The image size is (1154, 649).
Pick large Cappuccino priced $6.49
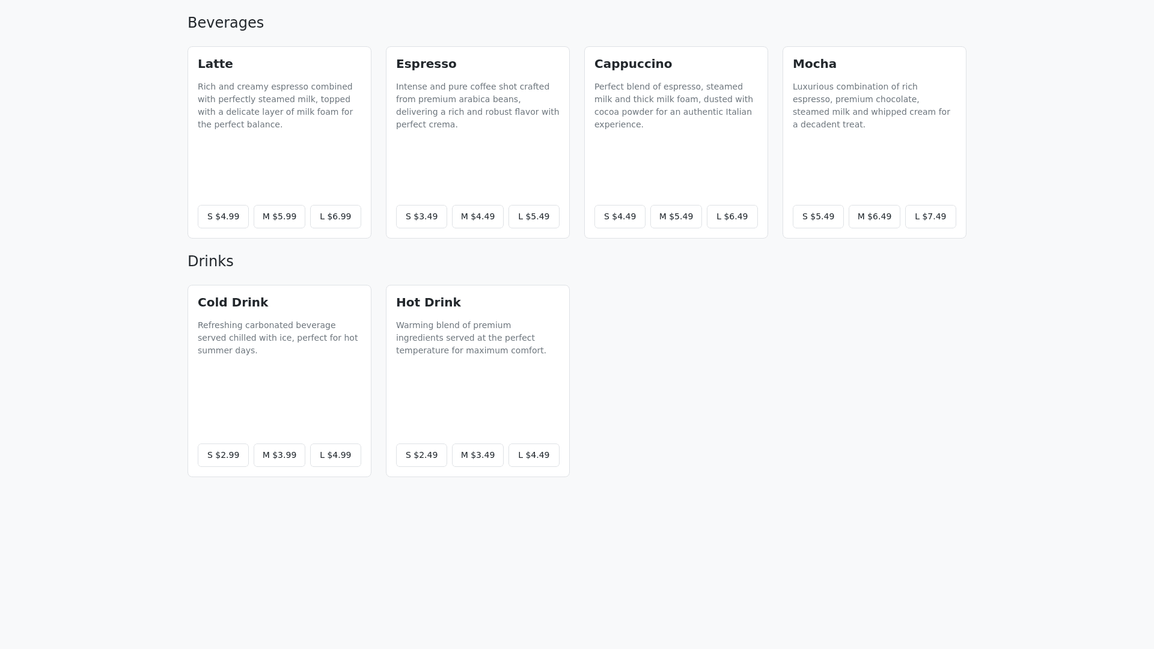click(732, 216)
